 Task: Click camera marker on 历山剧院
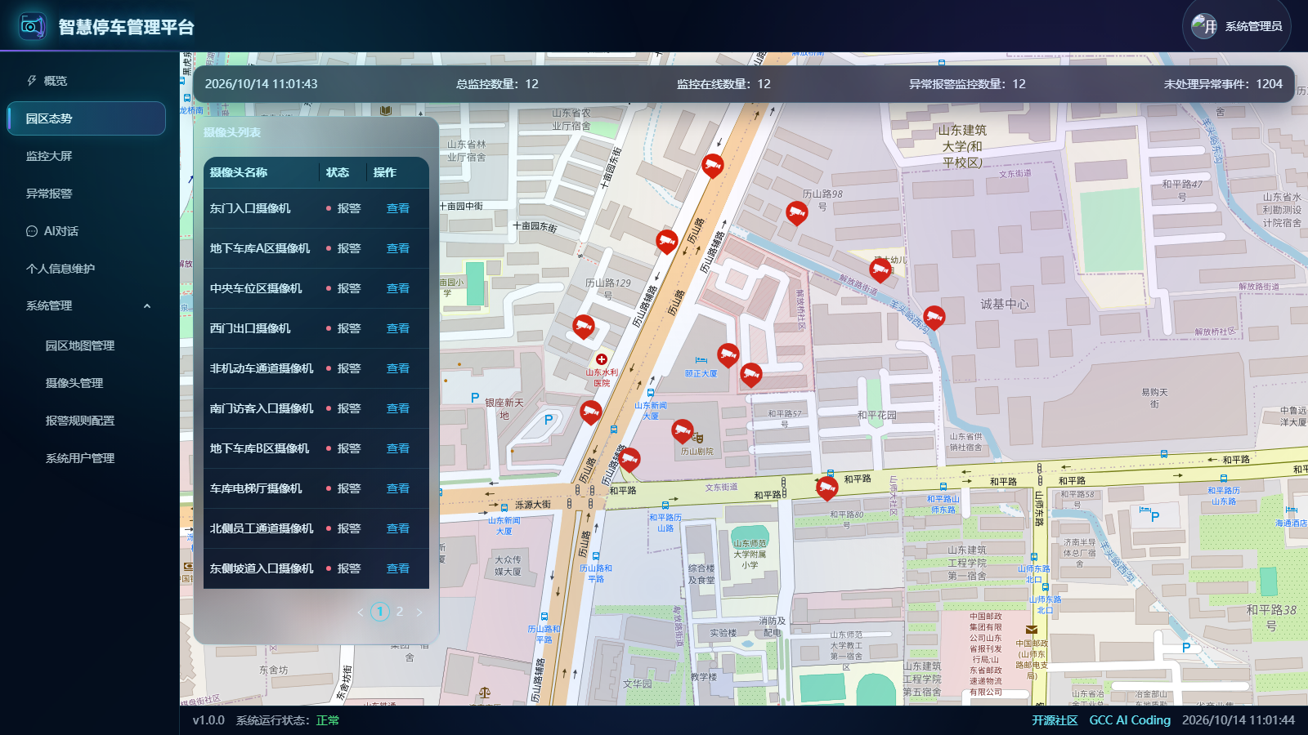click(682, 431)
